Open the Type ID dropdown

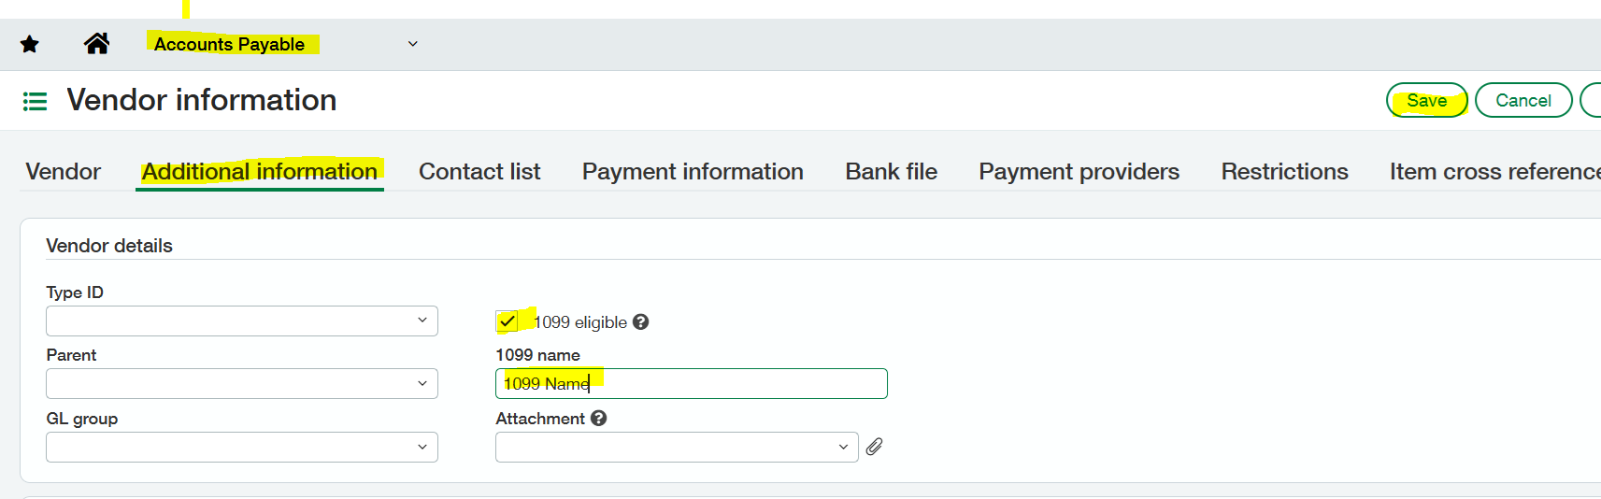(x=241, y=321)
